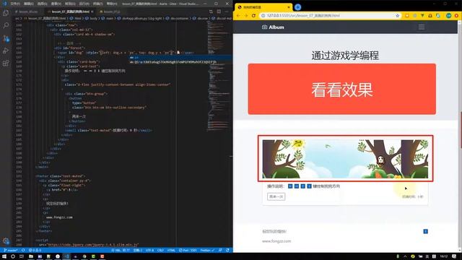Click the bell-shaped extension icon in browser

point(430,16)
